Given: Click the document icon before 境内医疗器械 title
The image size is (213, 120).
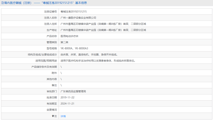Looking at the screenshot, I should tap(3, 3).
